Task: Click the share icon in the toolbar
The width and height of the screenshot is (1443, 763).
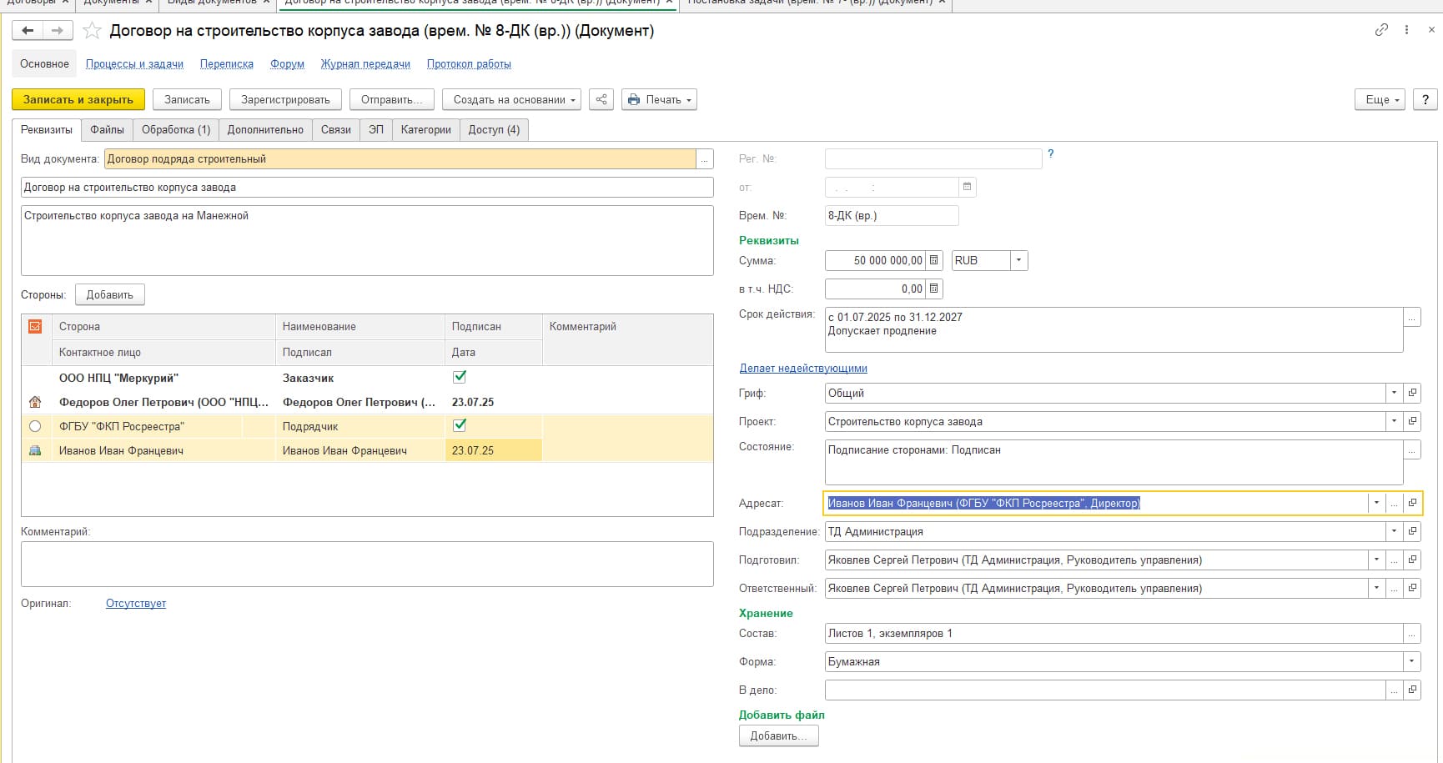Action: 601,99
